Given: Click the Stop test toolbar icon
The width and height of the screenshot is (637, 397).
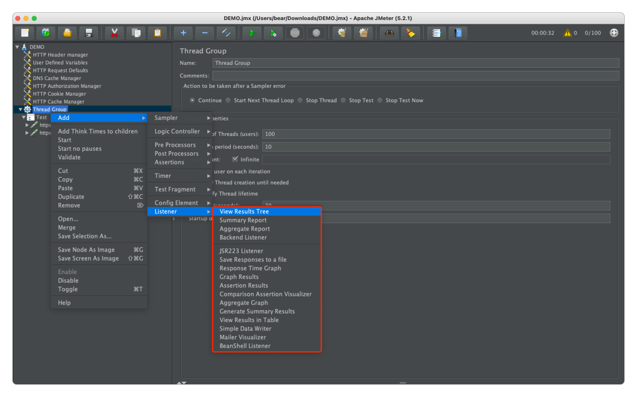Looking at the screenshot, I should point(294,33).
